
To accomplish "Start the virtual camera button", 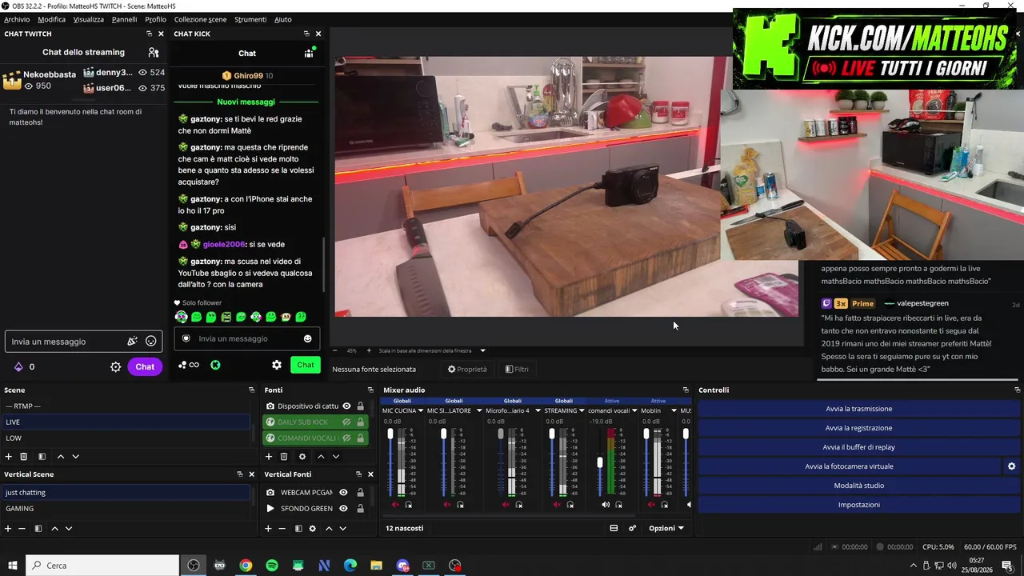I will [x=850, y=466].
